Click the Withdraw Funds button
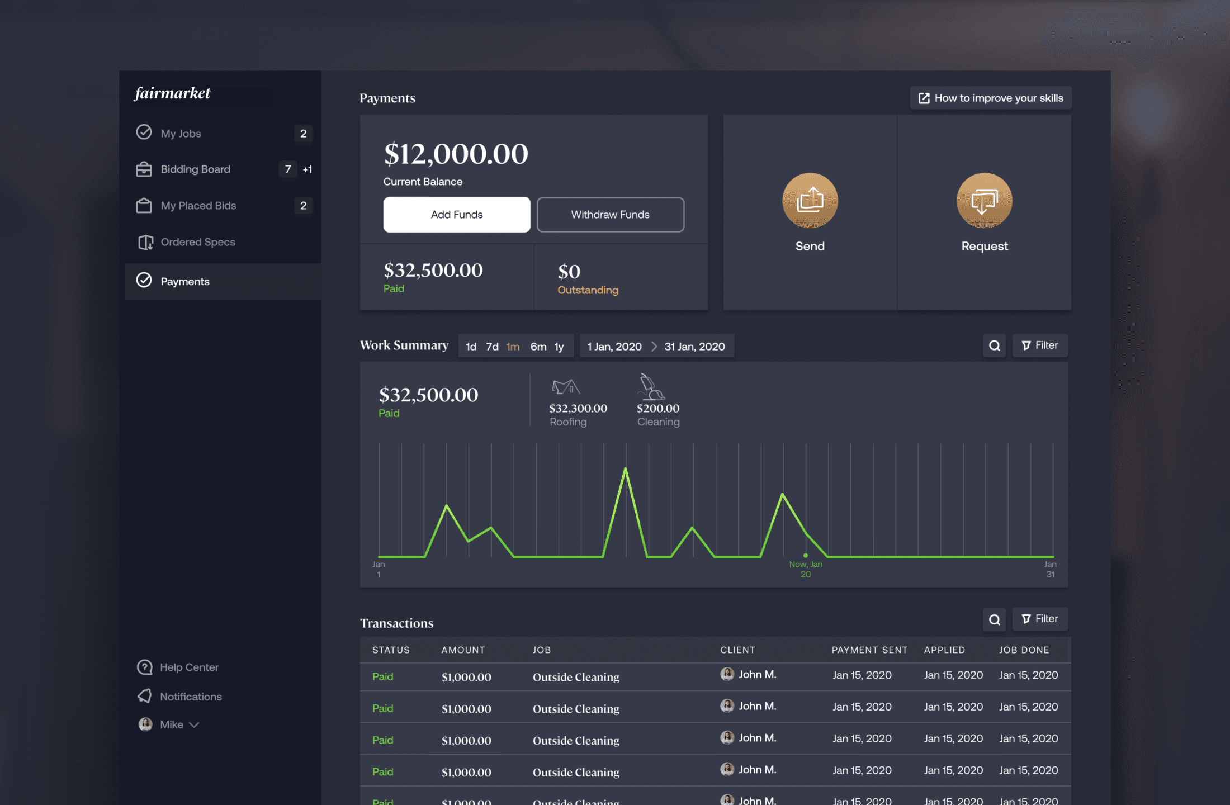The image size is (1230, 805). [610, 215]
